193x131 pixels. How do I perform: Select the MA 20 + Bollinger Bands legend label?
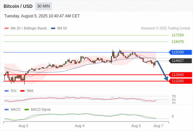pos(29,28)
